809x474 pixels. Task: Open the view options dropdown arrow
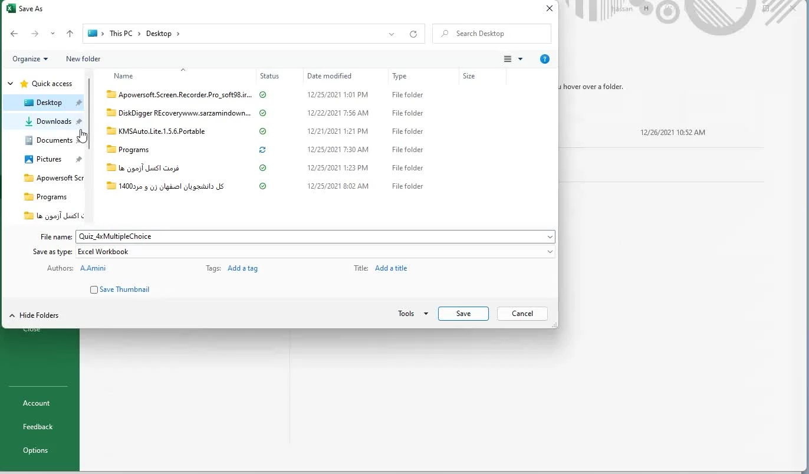(520, 59)
